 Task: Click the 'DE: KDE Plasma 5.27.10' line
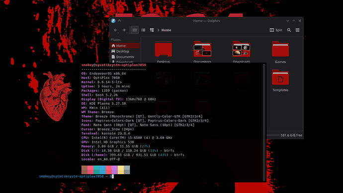(103, 103)
